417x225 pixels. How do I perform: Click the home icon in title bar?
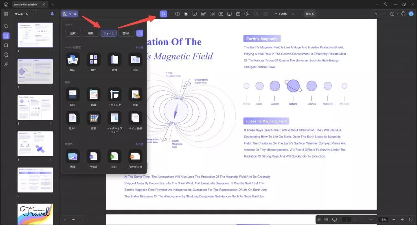(6, 4)
